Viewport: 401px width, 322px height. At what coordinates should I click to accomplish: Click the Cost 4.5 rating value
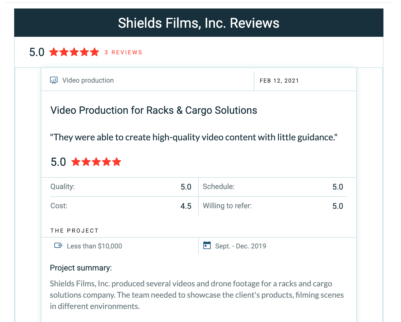(x=186, y=206)
